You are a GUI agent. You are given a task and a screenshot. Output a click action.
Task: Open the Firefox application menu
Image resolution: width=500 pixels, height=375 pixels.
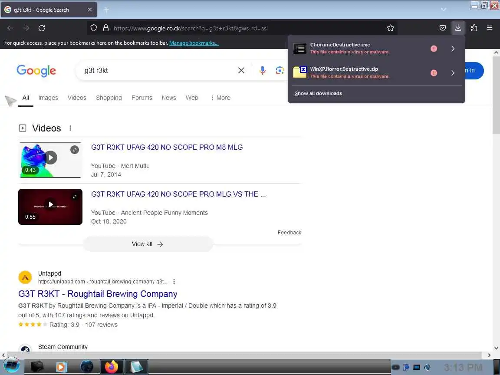tap(490, 28)
